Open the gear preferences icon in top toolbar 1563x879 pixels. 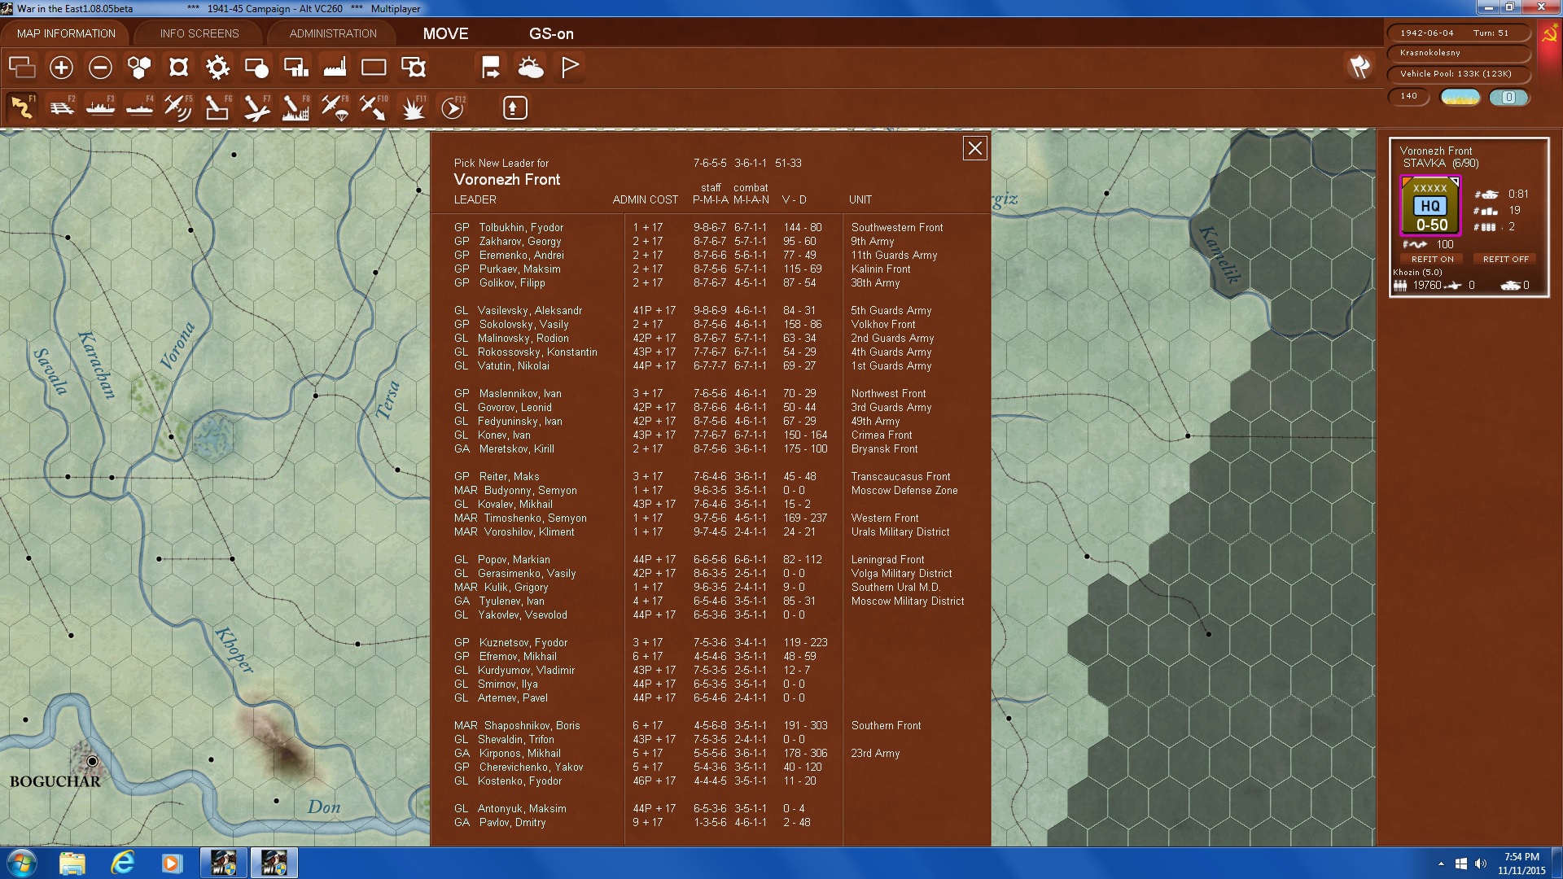click(217, 68)
